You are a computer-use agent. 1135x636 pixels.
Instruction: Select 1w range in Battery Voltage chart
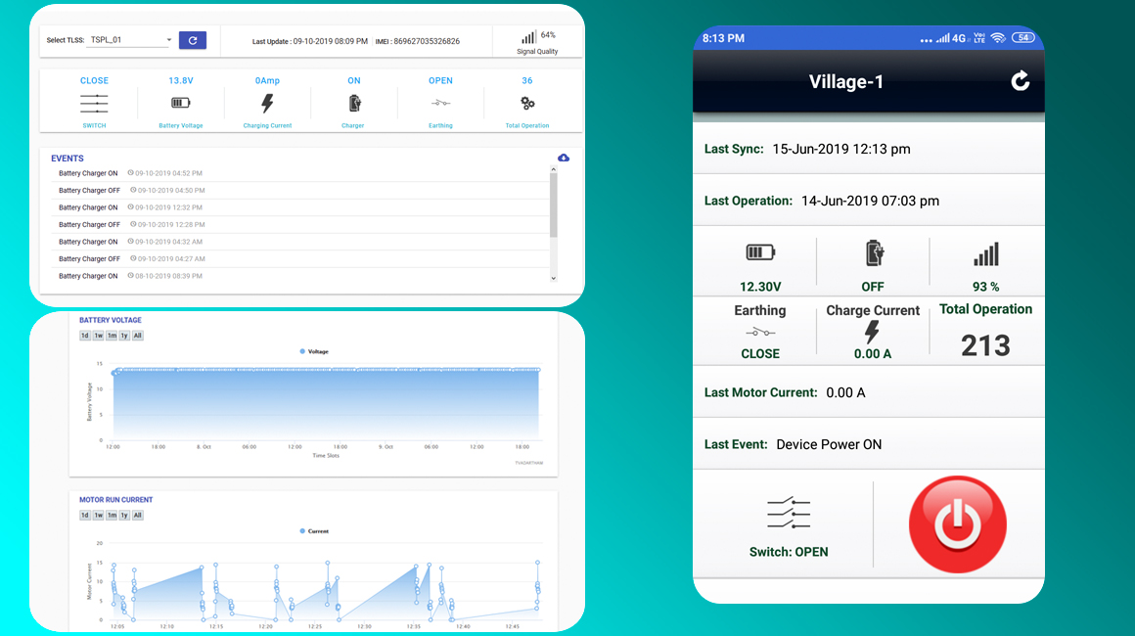[x=99, y=336]
